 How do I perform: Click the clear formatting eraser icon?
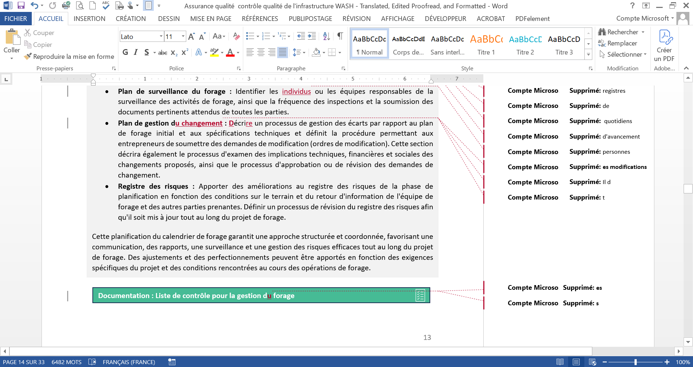[x=236, y=36]
